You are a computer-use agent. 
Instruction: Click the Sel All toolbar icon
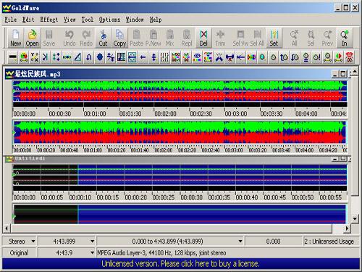(x=257, y=38)
